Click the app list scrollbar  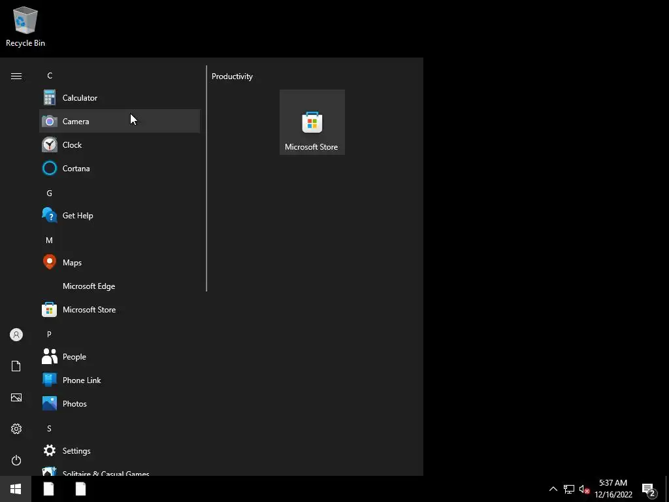tap(206, 178)
